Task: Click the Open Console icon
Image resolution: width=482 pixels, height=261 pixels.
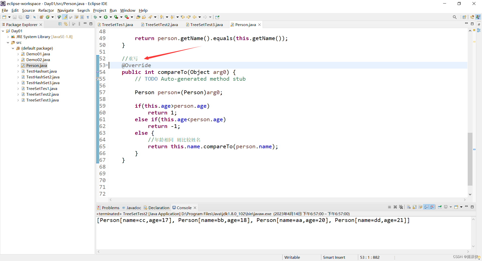Action: pos(456,207)
